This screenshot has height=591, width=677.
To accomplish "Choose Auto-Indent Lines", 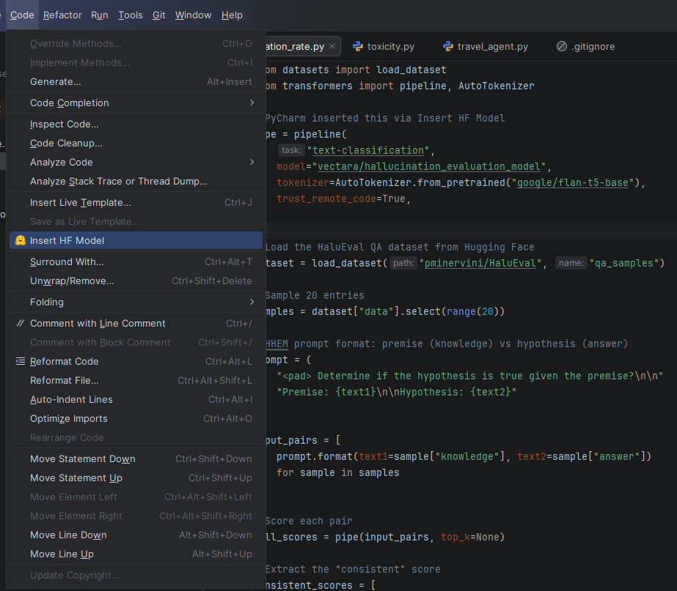I will point(136,399).
